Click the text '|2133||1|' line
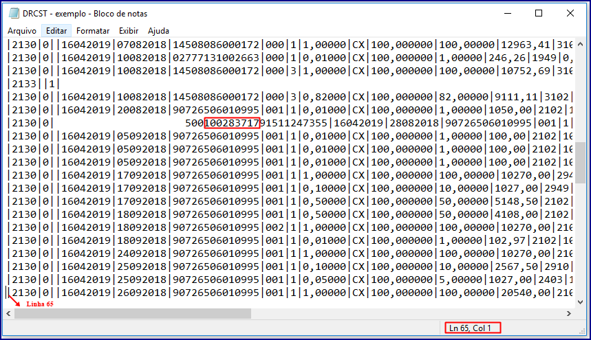The image size is (591, 340). click(34, 84)
